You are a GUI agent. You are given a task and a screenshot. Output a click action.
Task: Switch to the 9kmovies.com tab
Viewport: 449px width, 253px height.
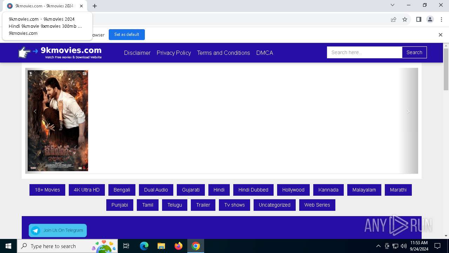coord(45,6)
